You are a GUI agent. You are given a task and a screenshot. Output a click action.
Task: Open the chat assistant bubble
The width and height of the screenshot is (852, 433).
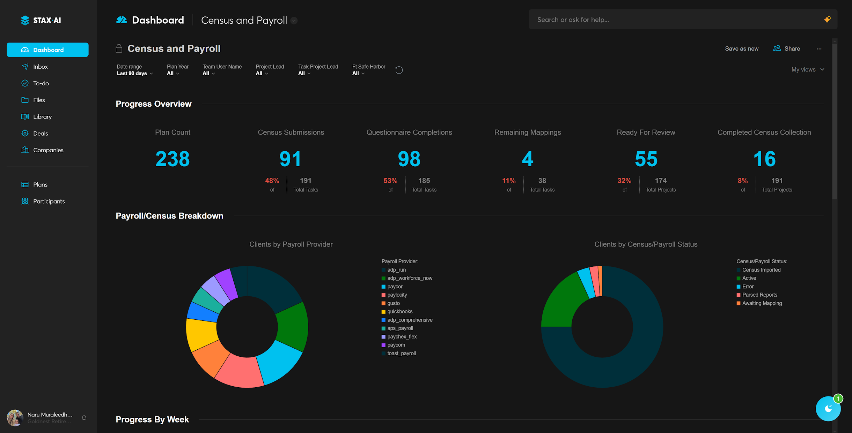(x=828, y=409)
